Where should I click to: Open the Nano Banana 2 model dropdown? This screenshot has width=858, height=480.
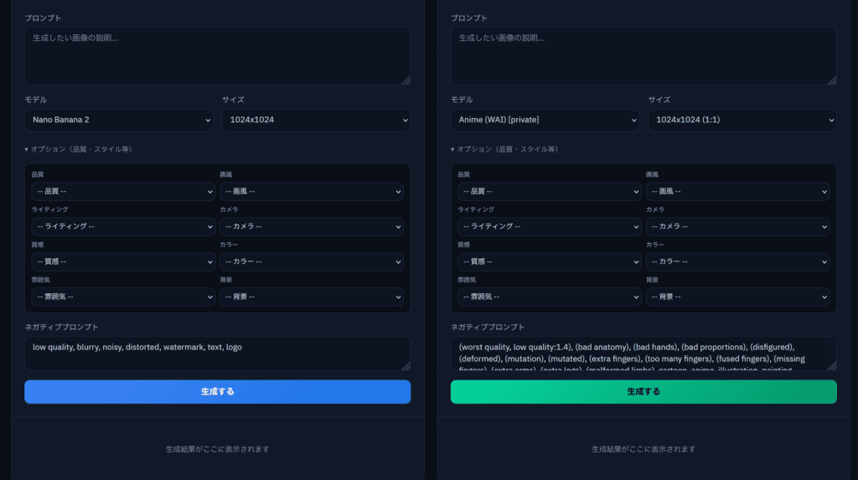(118, 120)
